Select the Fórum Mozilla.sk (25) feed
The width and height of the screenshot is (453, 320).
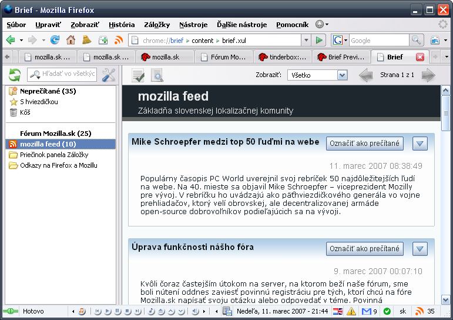tap(55, 134)
